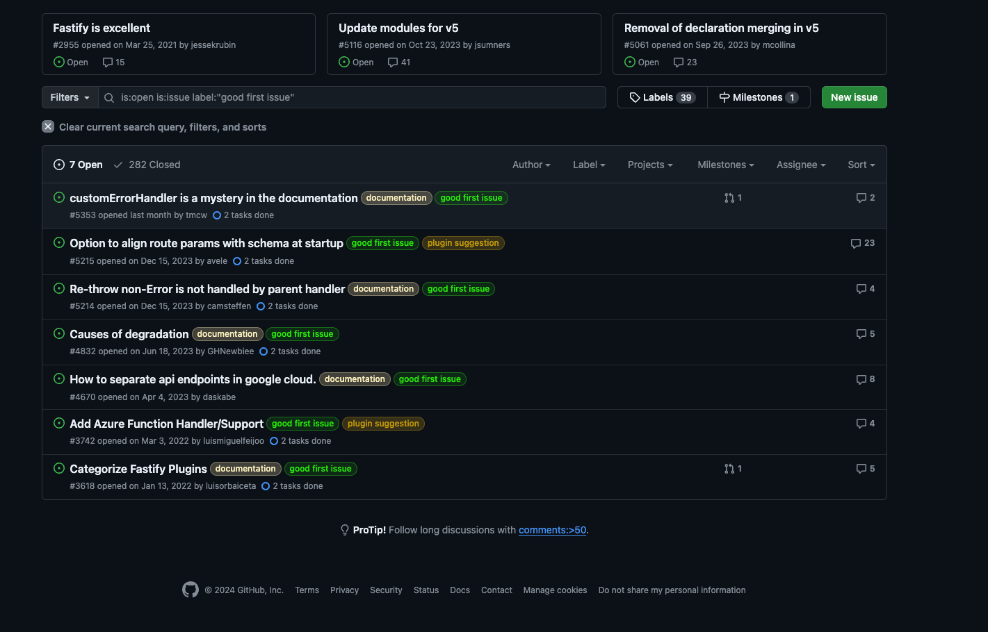Click tasks progress circle on issue #4832

[264, 351]
